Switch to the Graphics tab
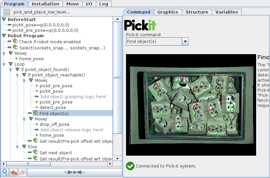 point(168,12)
